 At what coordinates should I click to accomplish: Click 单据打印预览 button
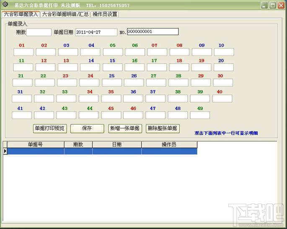(x=50, y=129)
